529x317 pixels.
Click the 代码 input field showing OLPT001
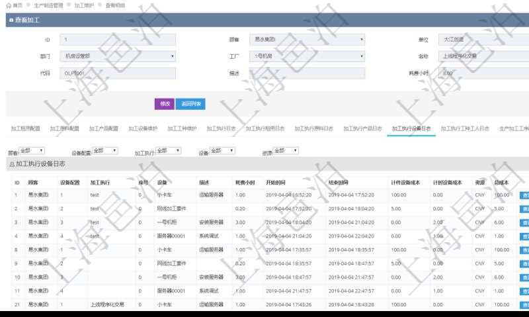(x=118, y=73)
